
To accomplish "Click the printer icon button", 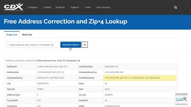I will pos(85,45).
